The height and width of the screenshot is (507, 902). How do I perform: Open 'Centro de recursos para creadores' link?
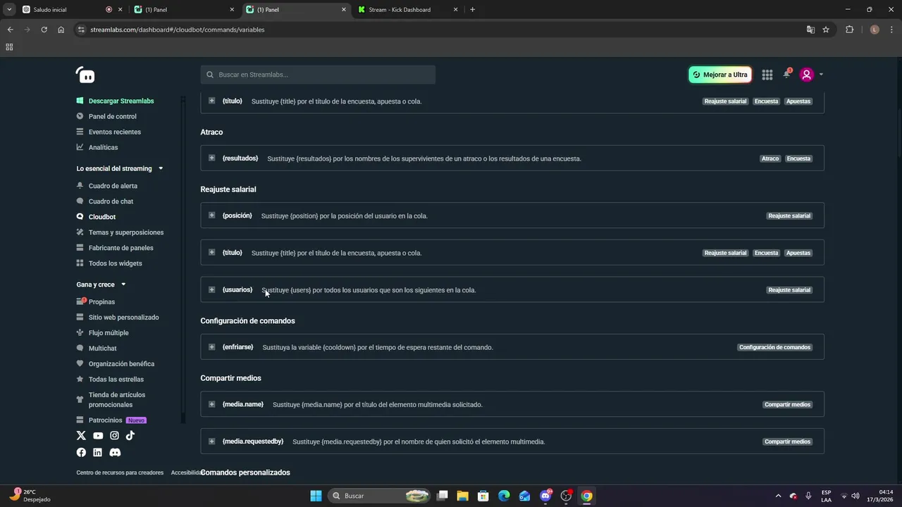point(120,472)
